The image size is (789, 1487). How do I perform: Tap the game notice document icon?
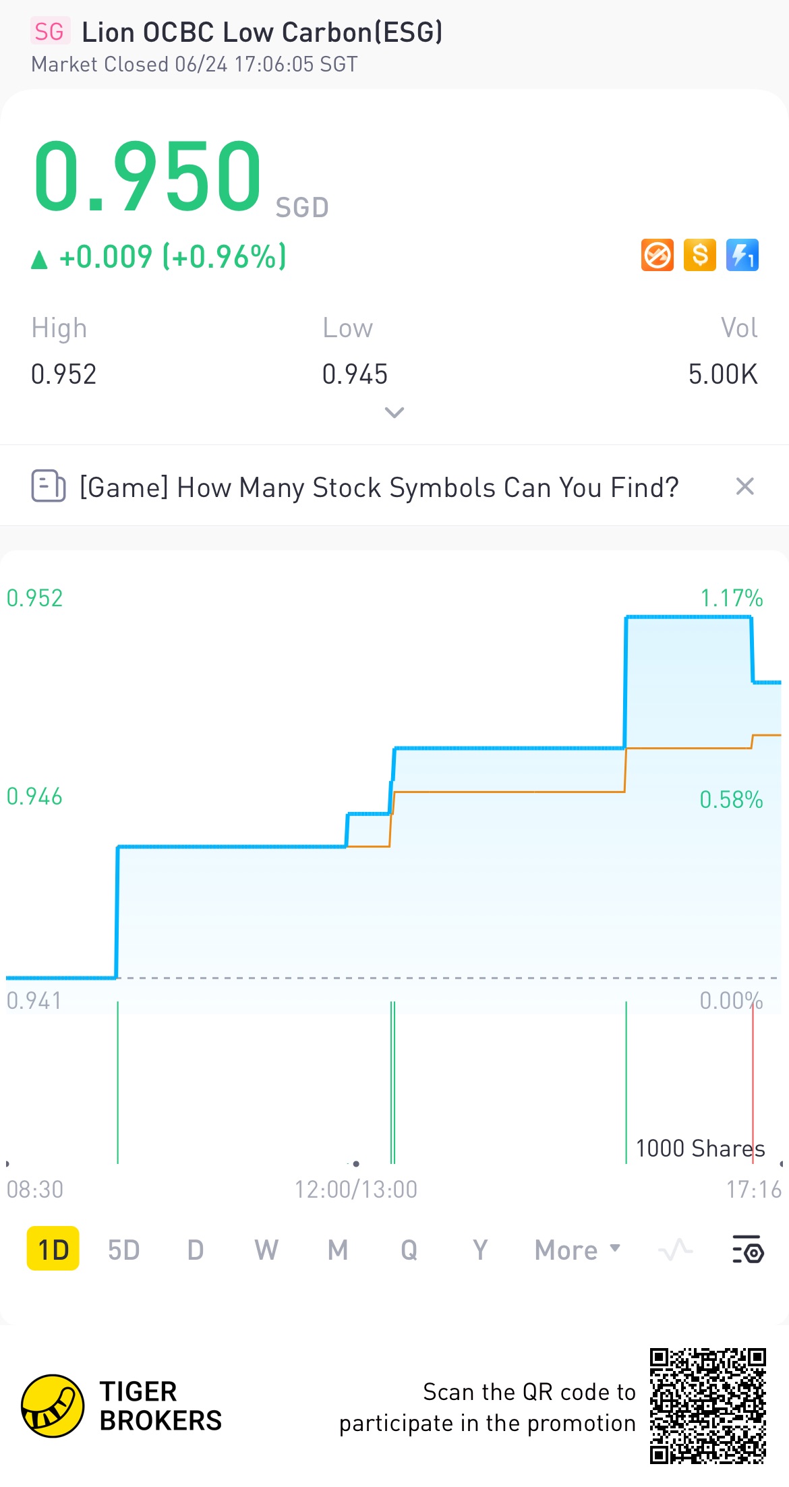click(49, 486)
